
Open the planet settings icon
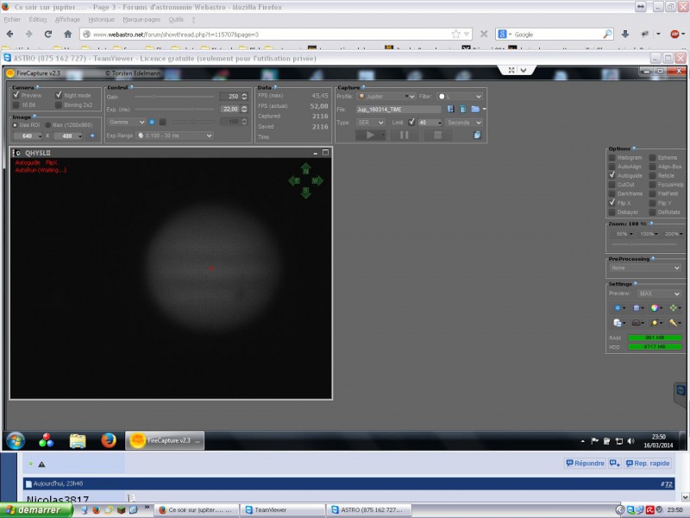coord(655,323)
